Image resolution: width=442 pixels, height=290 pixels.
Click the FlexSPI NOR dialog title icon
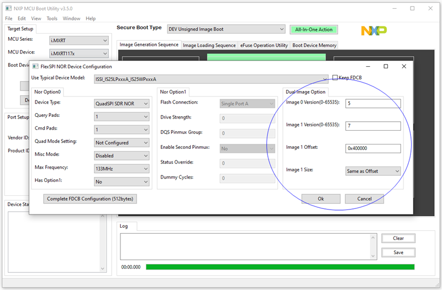click(x=35, y=66)
